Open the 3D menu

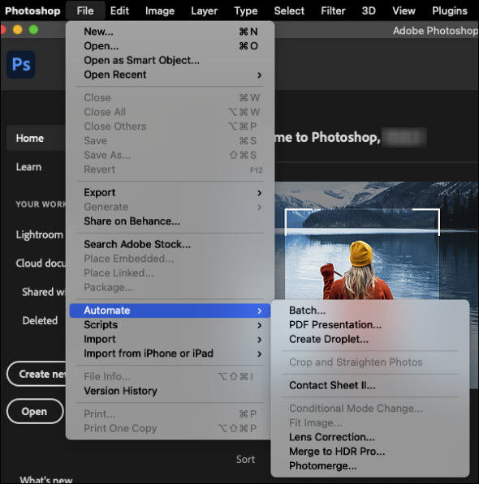coord(369,11)
